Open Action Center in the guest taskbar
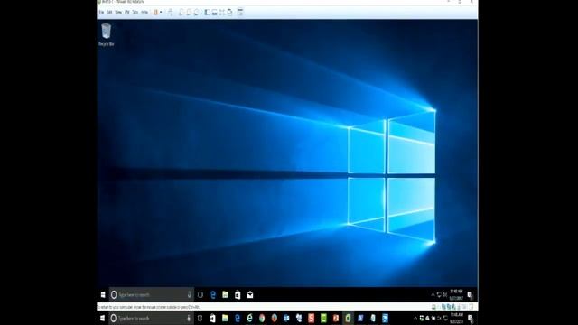 [470, 295]
